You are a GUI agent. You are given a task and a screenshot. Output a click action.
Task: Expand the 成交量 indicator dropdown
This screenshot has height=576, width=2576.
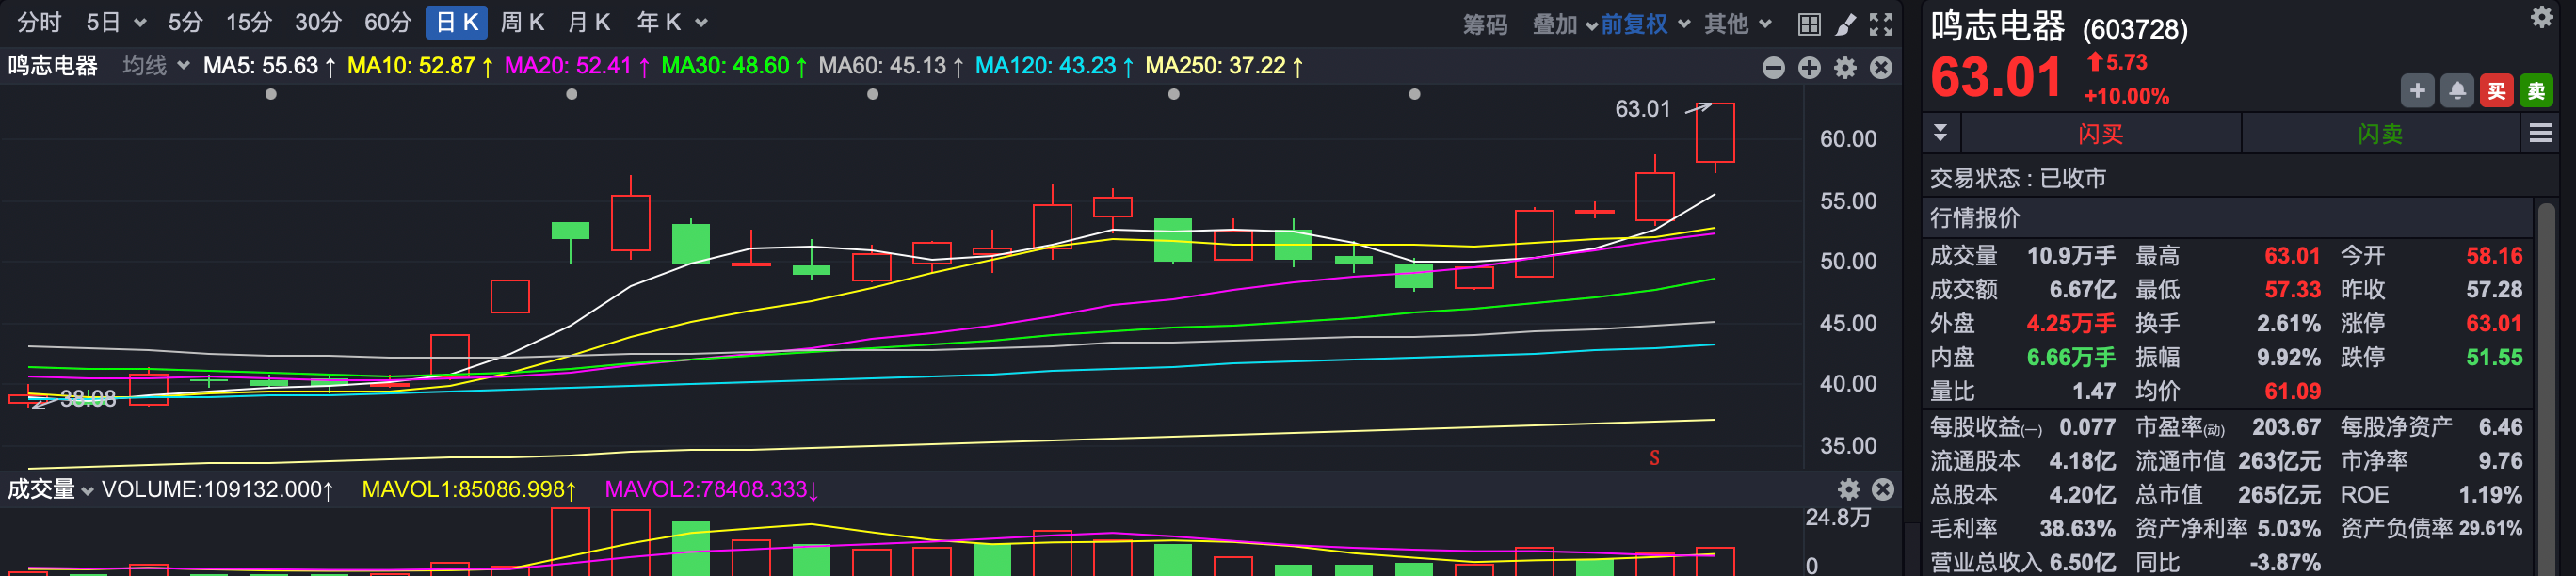pos(51,489)
